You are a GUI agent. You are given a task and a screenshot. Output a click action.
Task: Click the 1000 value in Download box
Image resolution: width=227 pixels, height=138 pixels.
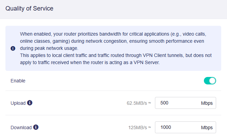click(166, 127)
